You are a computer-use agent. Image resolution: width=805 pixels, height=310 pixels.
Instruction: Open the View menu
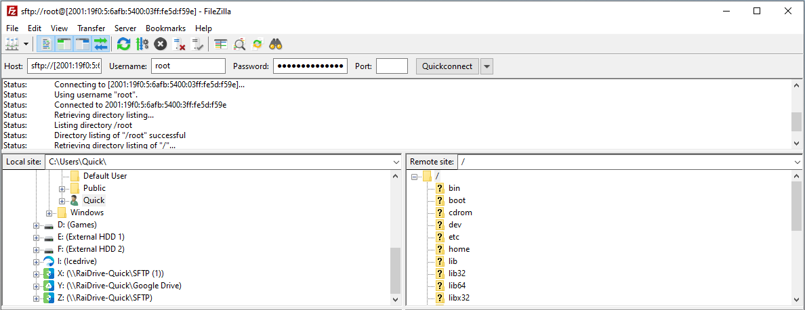59,28
